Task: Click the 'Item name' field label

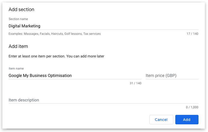Action: (16, 69)
